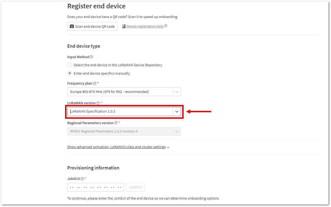Open the Regional Parameters version dropdown
Screen dimensions: 331x207
pos(124,131)
